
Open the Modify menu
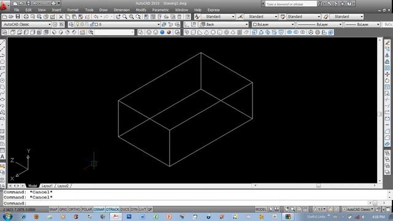point(141,10)
